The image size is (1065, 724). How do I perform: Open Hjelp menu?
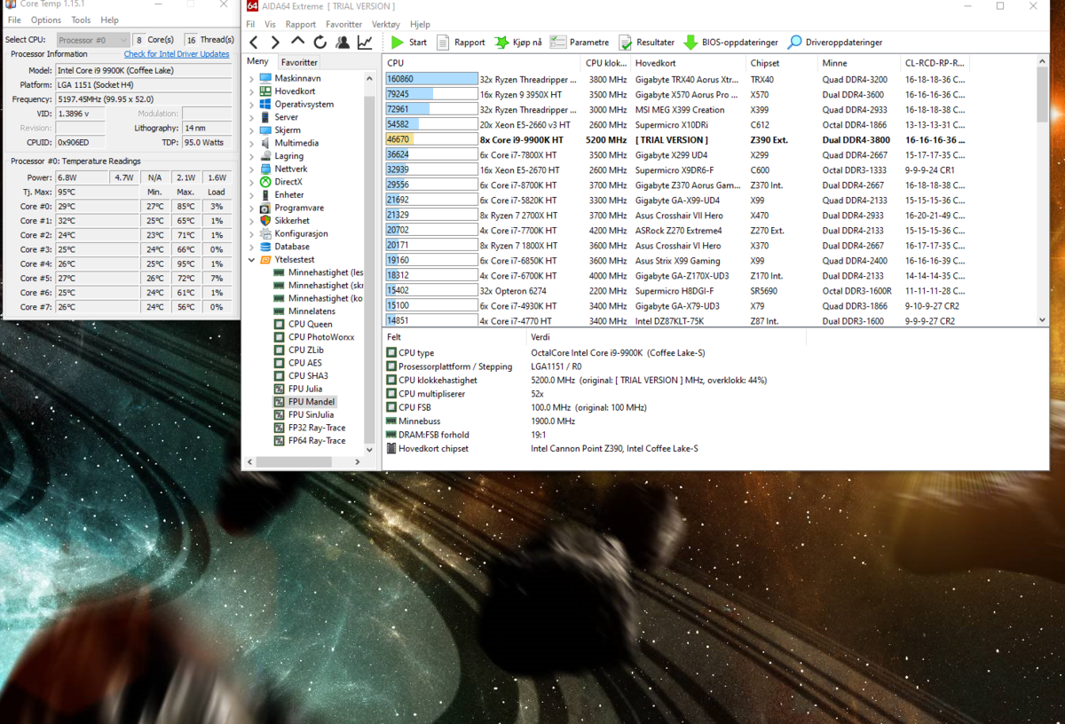[420, 25]
